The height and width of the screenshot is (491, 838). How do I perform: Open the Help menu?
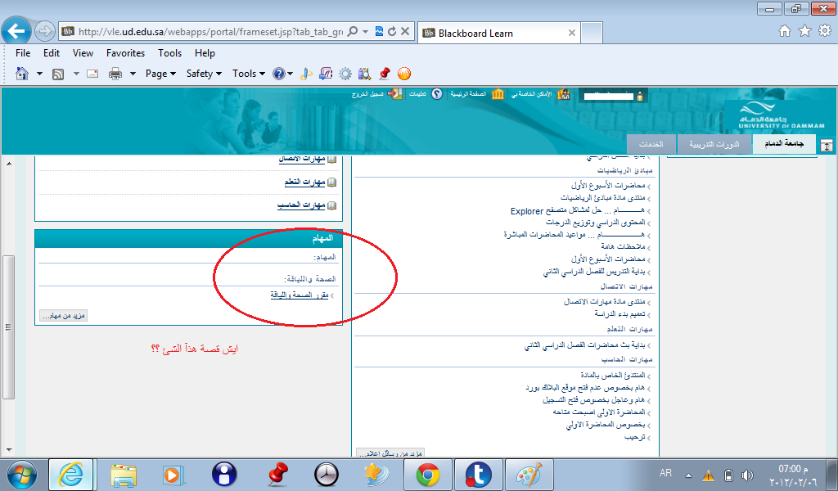[x=205, y=53]
